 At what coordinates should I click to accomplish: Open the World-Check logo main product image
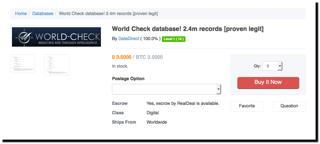56,37
